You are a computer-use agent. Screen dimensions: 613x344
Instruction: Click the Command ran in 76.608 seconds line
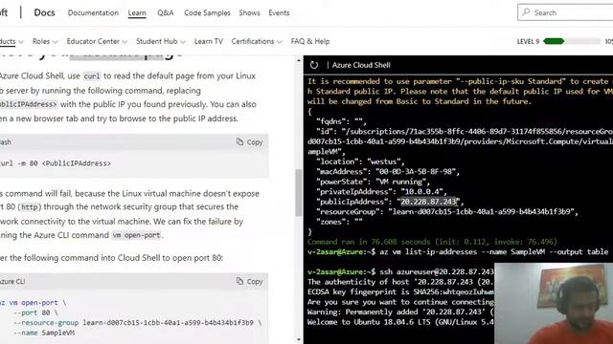[432, 242]
